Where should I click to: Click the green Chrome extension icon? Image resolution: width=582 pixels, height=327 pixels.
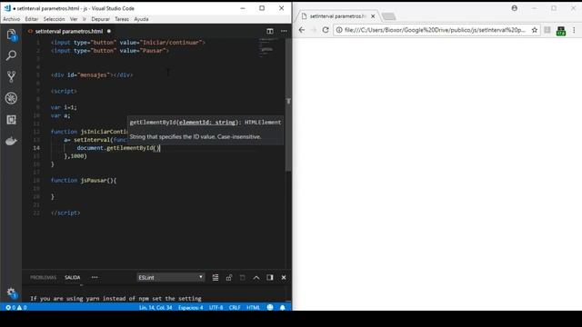click(561, 31)
